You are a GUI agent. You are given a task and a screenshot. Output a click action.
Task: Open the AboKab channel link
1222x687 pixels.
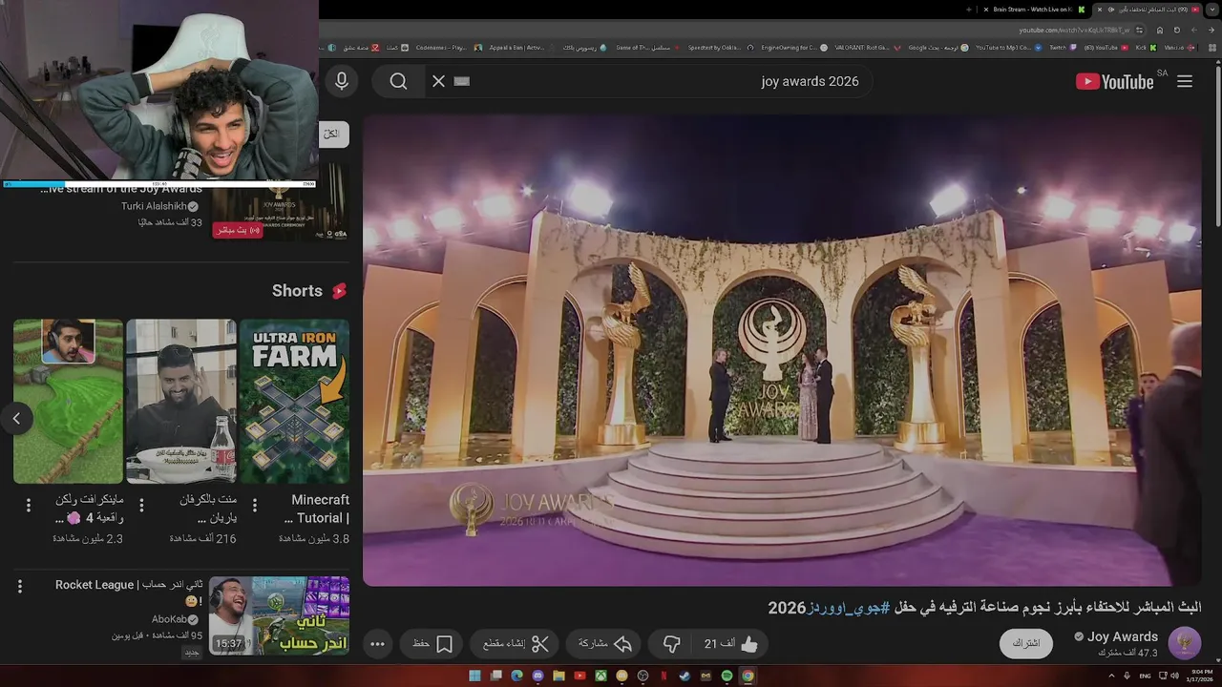(169, 619)
